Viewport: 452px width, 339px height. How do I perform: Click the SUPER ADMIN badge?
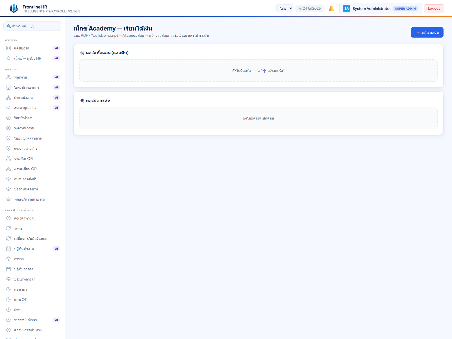coord(405,8)
